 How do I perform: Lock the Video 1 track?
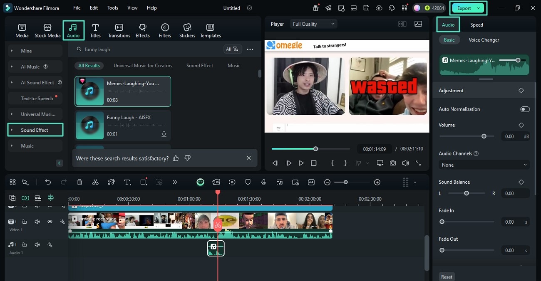tap(25, 222)
